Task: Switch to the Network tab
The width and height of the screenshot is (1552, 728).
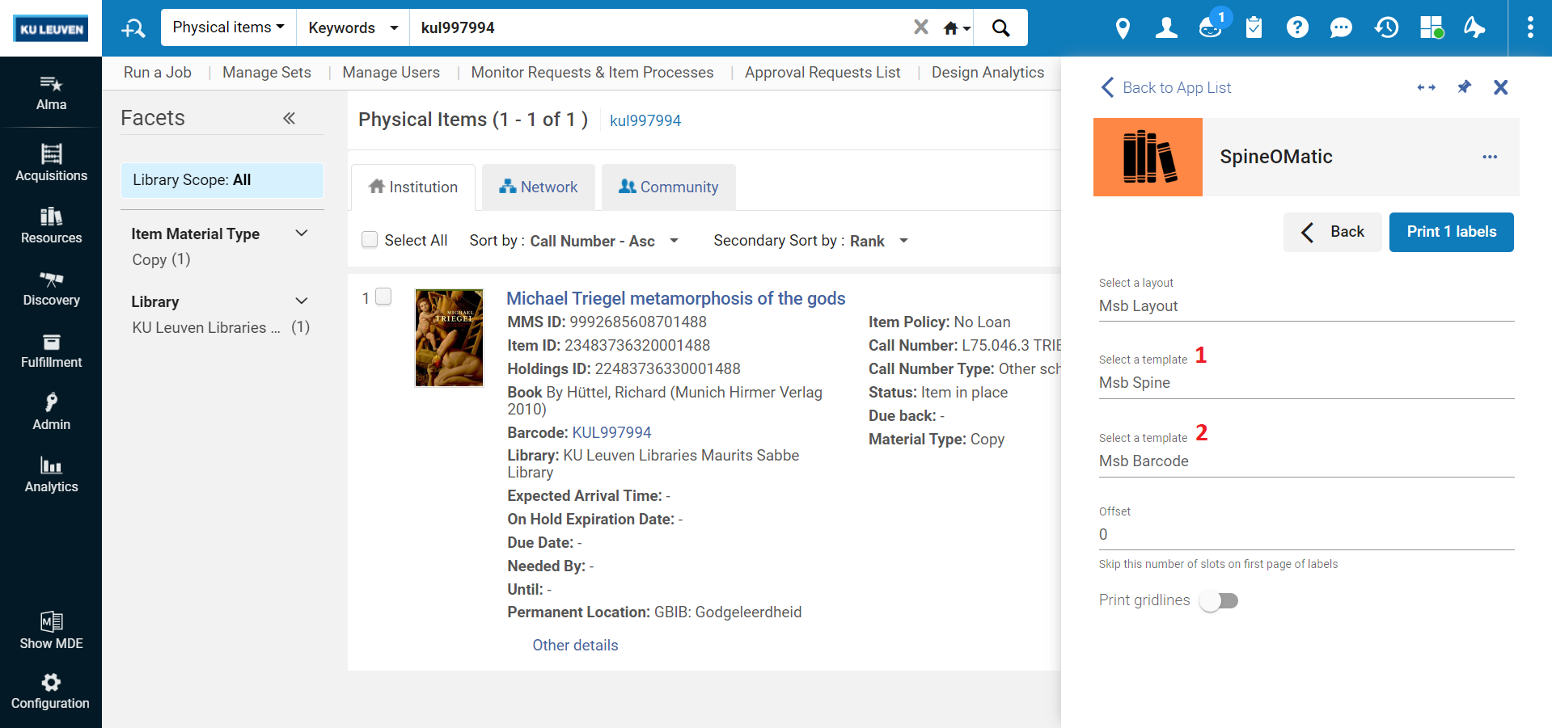Action: (539, 187)
